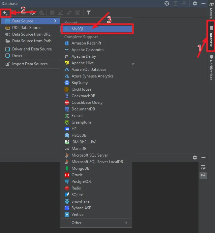Toggle soft-wrap icon in lower panel
Viewport: 215px width, 233px height.
[203, 167]
